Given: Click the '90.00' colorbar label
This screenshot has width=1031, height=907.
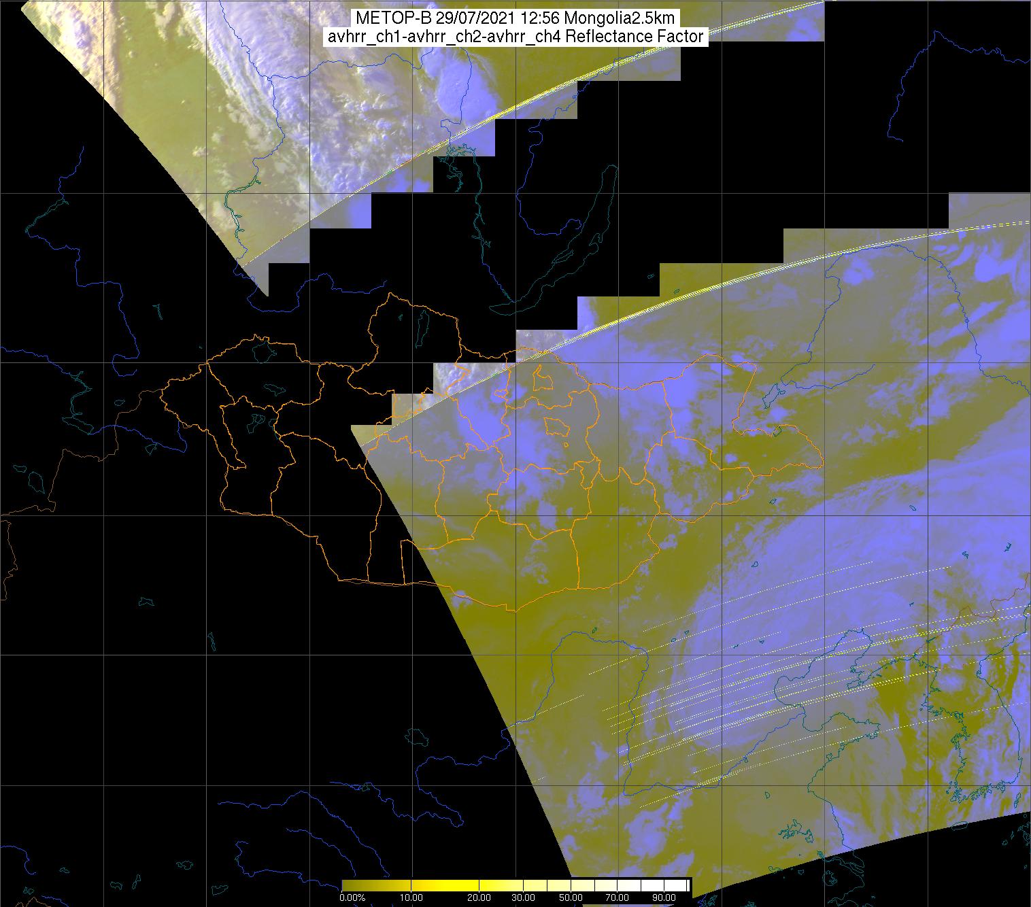Looking at the screenshot, I should [x=664, y=898].
